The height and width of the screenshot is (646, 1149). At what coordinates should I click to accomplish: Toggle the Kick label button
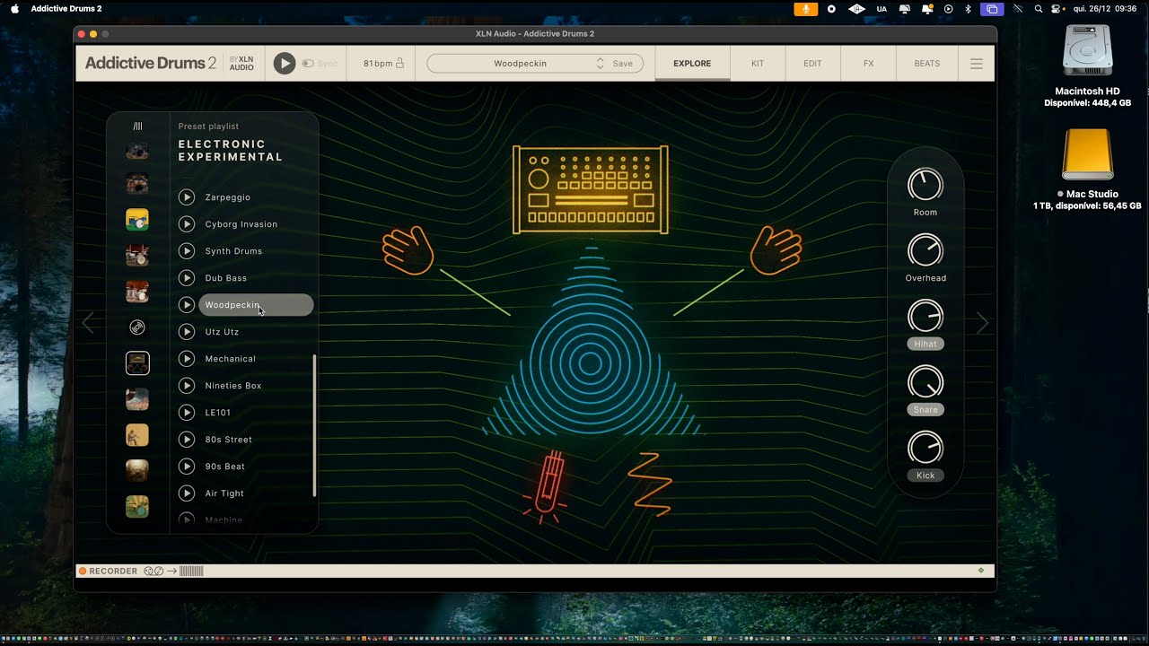[x=925, y=476]
